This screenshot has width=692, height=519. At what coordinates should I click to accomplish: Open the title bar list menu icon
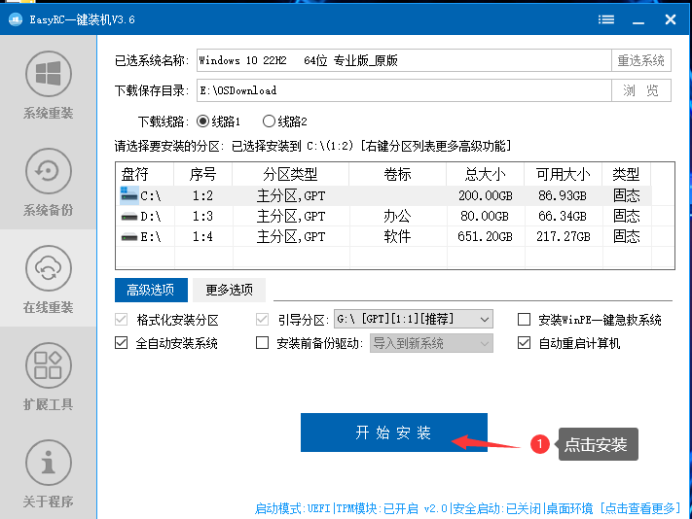(606, 19)
